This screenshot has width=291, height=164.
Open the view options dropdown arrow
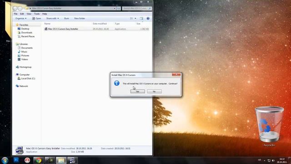pyautogui.click(x=135, y=18)
